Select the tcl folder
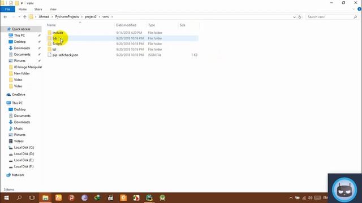Screen dimensions: 362x203 pyautogui.click(x=54, y=49)
